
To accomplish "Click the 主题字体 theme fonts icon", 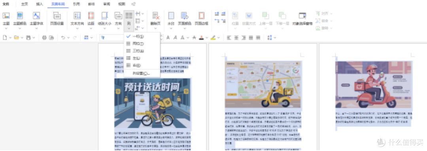I will [36, 15].
